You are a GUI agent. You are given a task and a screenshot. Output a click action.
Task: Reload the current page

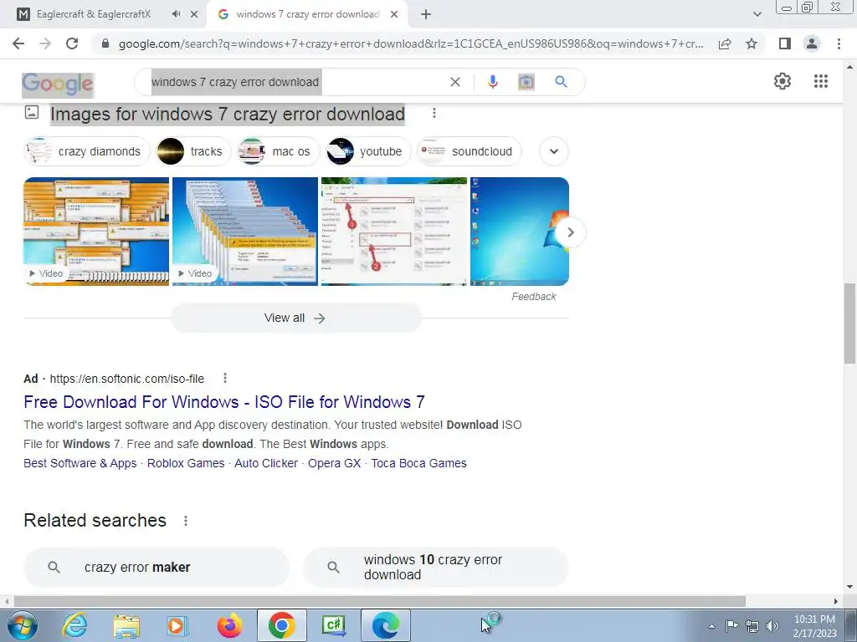click(x=72, y=43)
